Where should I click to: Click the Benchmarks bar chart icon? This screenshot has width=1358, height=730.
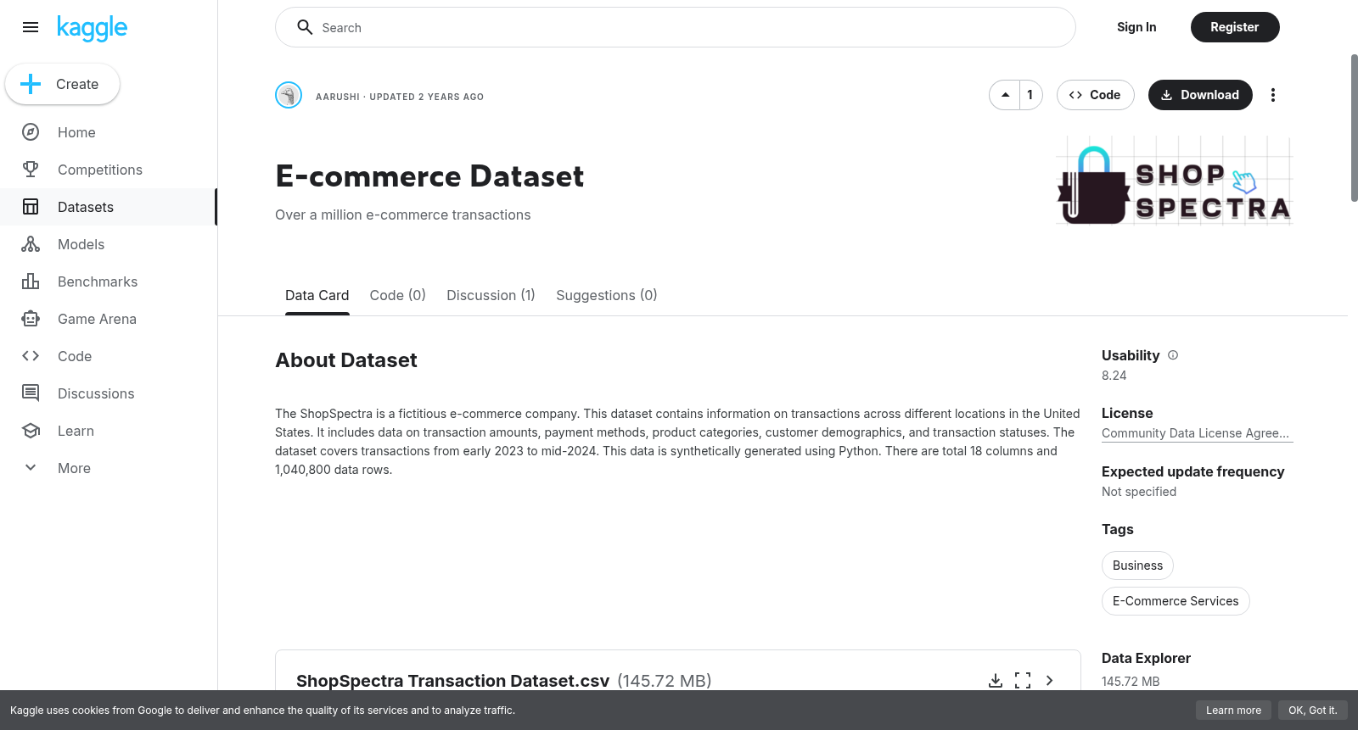tap(31, 281)
